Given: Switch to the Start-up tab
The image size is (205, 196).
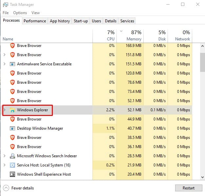Looking at the screenshot, I should coord(81,21).
